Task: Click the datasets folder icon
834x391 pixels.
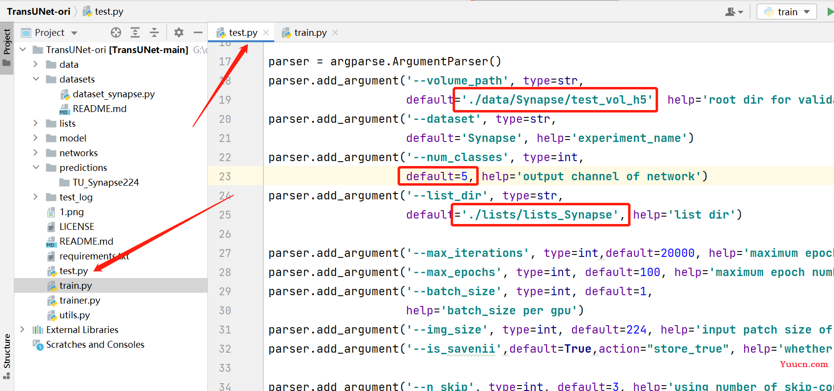Action: (51, 79)
